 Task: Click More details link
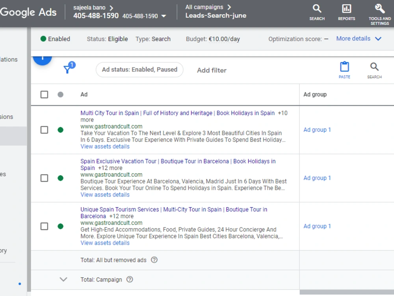(353, 39)
